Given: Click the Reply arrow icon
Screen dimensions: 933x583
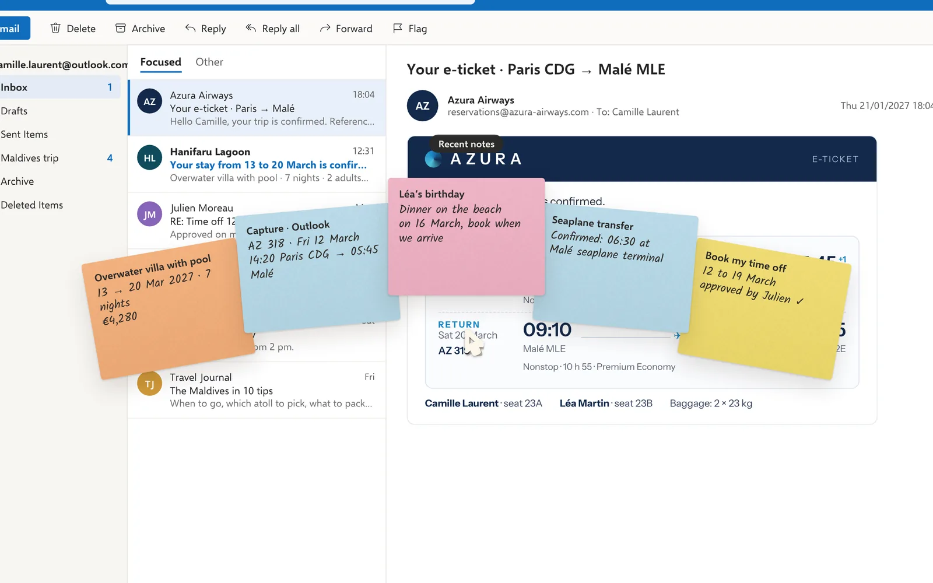Looking at the screenshot, I should 190,28.
